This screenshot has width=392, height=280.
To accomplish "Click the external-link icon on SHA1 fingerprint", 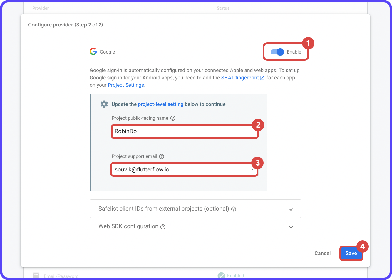I will point(263,77).
